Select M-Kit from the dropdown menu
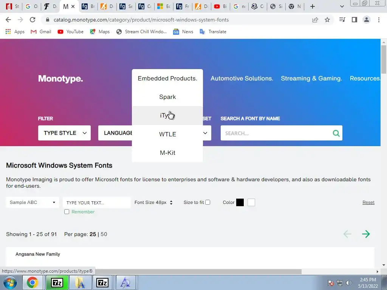 (167, 153)
